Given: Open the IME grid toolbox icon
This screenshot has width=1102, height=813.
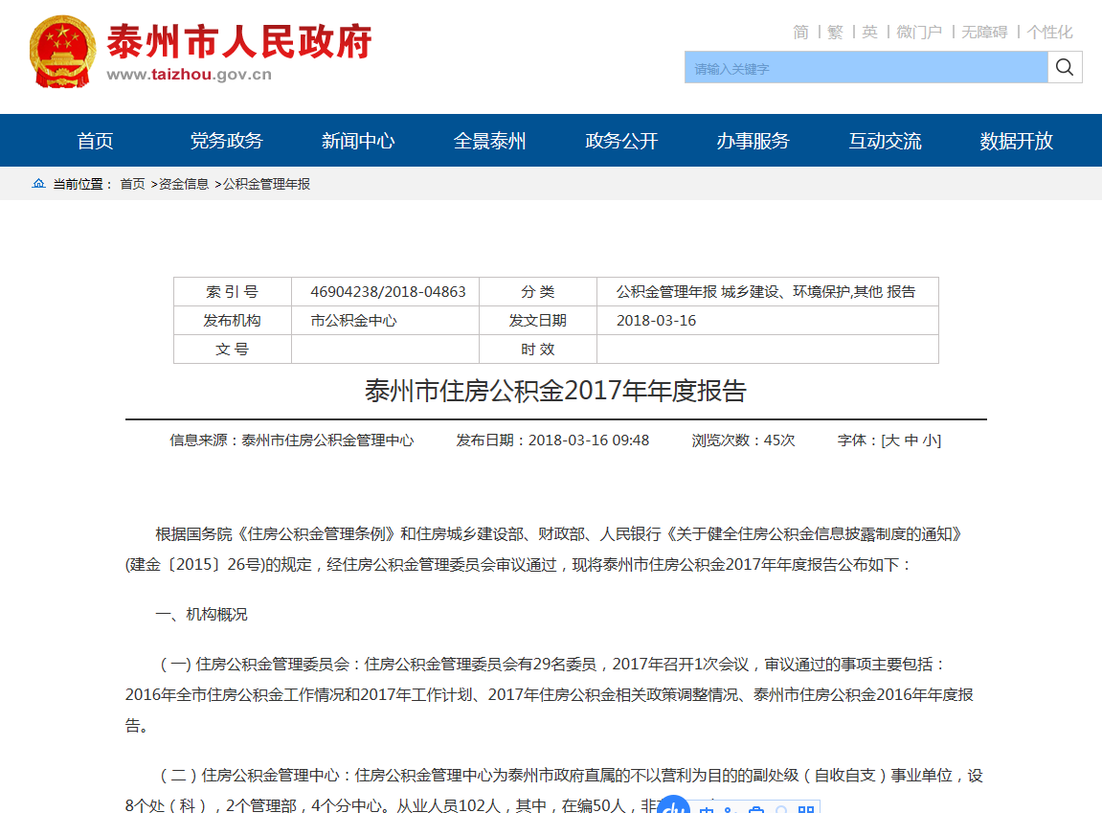Looking at the screenshot, I should 805,810.
